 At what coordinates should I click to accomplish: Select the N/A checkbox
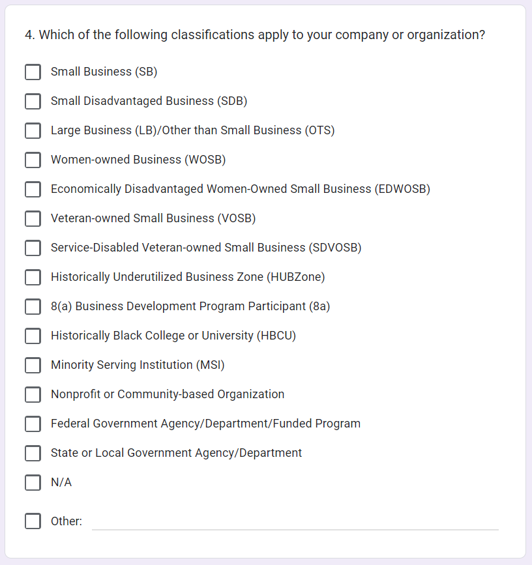point(33,482)
